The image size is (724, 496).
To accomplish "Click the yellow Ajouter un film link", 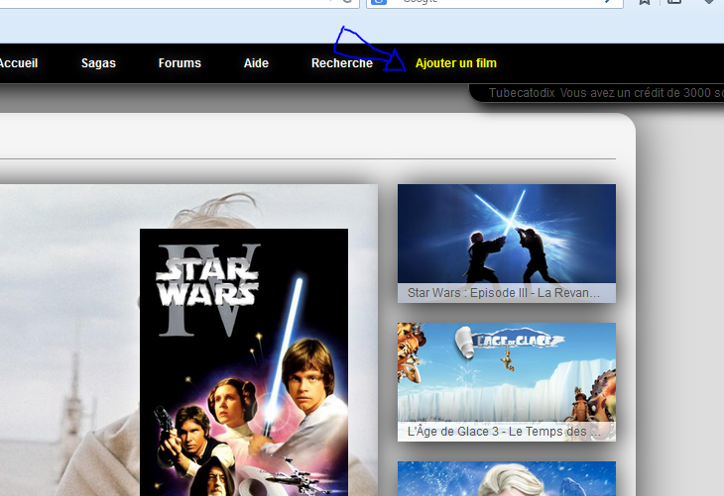I will click(455, 63).
